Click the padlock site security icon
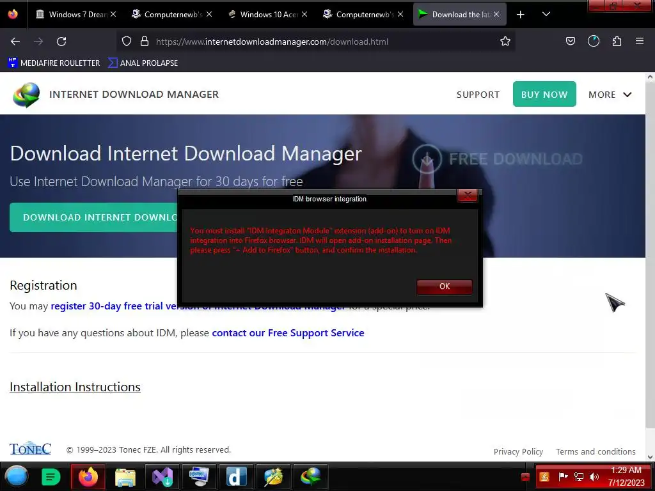655x491 pixels. coord(145,42)
